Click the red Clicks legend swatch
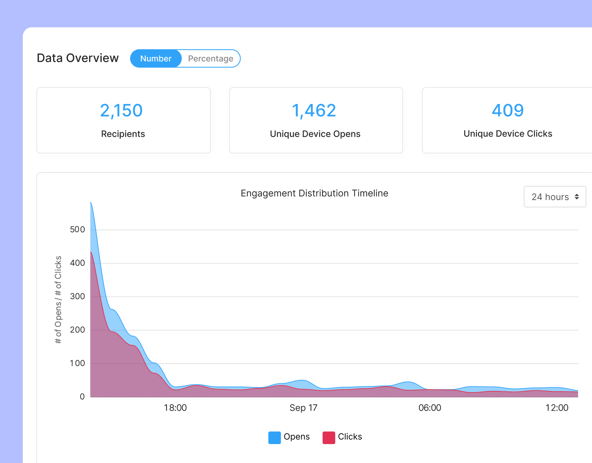Screen dimensions: 592x463 point(328,437)
